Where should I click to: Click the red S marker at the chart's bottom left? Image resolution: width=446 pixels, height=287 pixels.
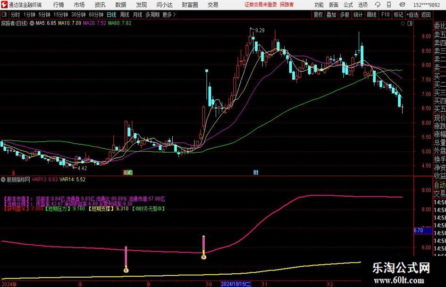coord(13,173)
